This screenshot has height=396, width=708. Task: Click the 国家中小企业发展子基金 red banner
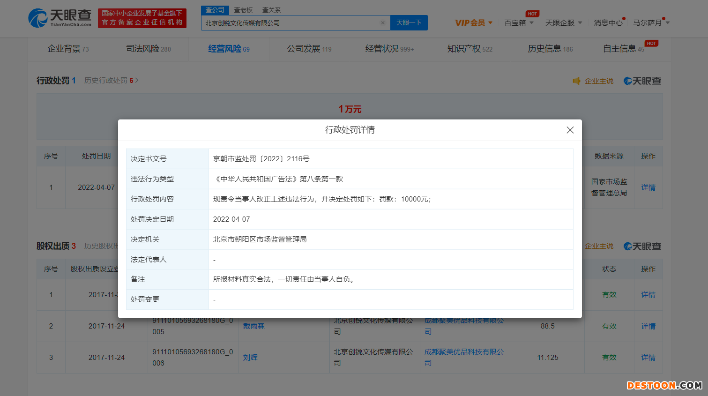(x=142, y=18)
